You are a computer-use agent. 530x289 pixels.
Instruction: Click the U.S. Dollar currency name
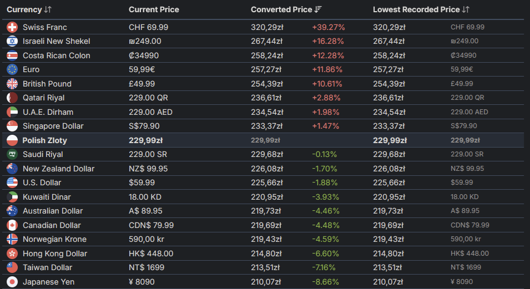(x=42, y=182)
